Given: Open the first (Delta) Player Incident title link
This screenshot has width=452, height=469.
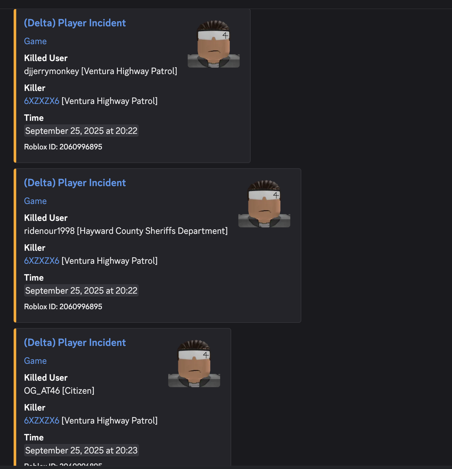Looking at the screenshot, I should (75, 23).
